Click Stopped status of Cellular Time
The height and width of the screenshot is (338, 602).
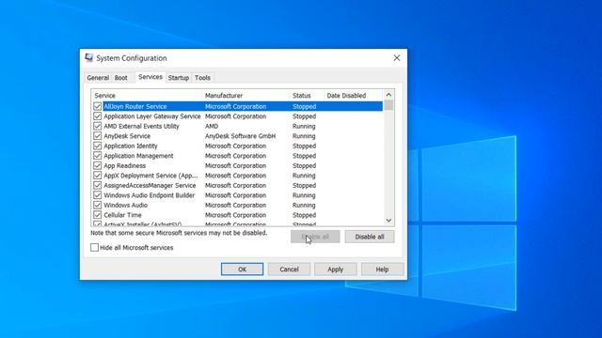(305, 215)
